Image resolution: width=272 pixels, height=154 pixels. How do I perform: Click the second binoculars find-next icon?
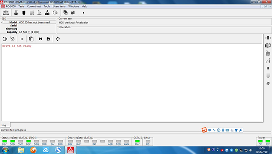point(48,39)
